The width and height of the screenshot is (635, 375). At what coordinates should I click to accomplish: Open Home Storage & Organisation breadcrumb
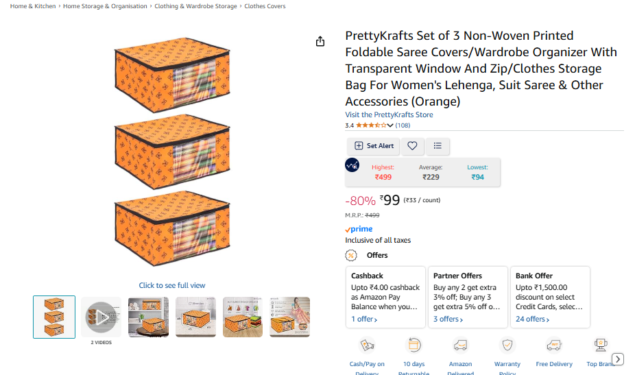coord(105,6)
